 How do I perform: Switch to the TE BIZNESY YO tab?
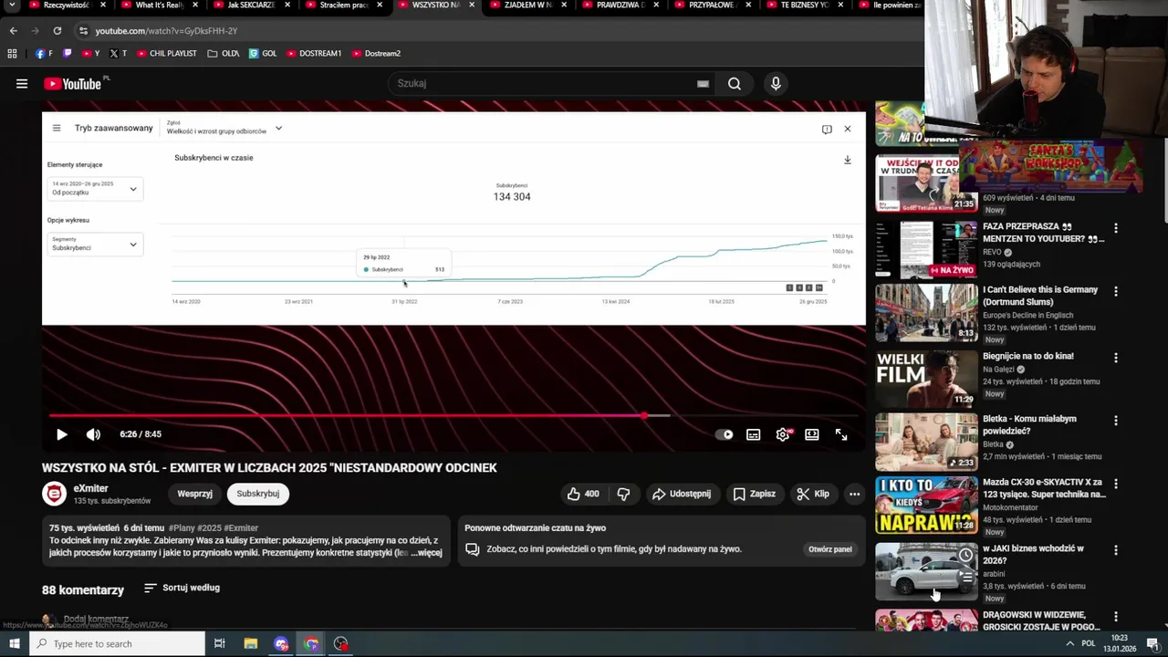803,5
